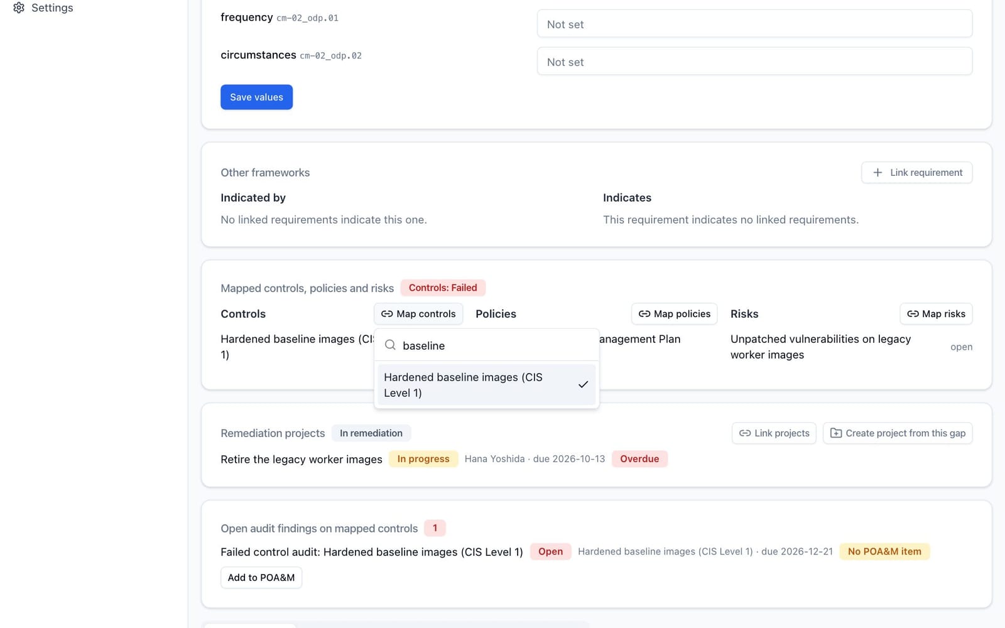This screenshot has width=1005, height=628.
Task: Click 'No linked requirements indicate this one.' text
Action: point(323,220)
